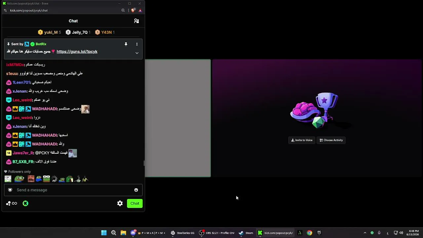Viewport: 423px width, 238px height.
Task: Click the pin icon on pinned message
Action: point(126,44)
